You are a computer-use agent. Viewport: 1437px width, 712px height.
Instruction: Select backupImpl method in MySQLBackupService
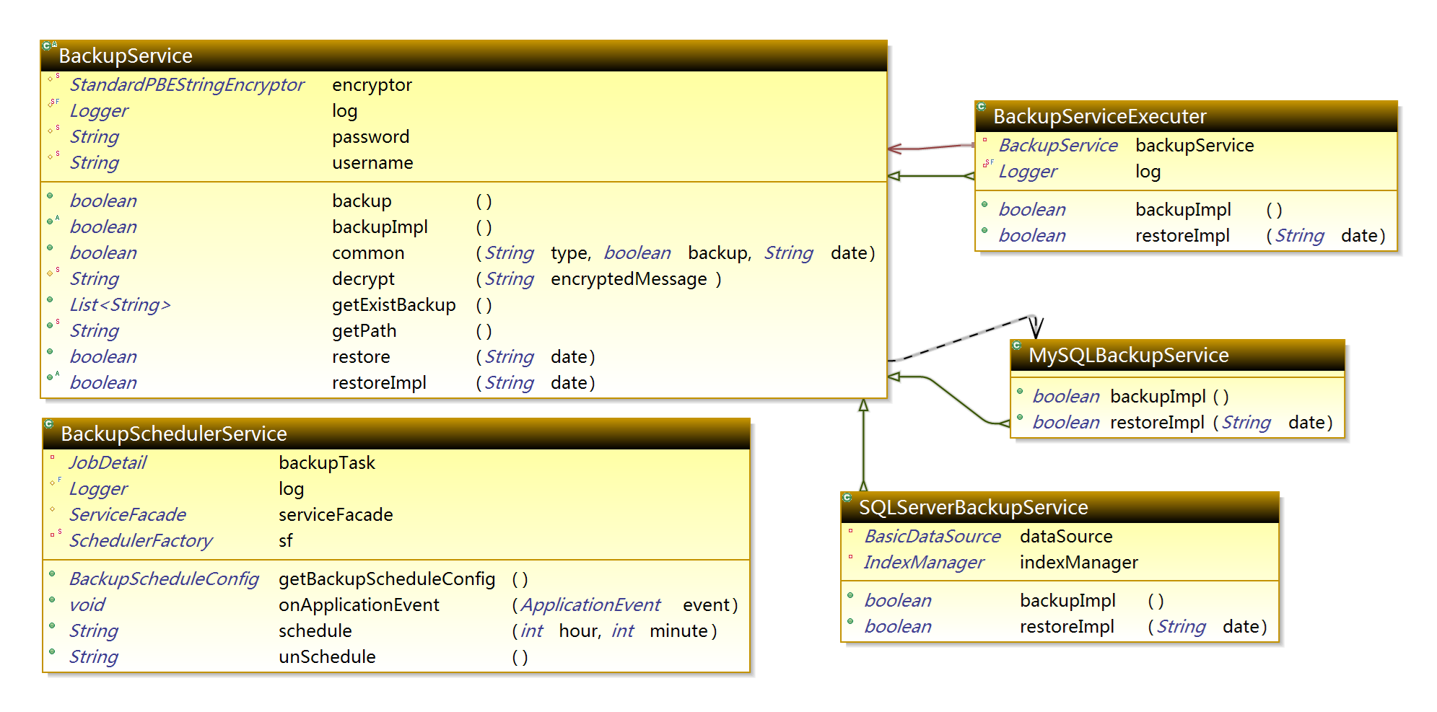click(1158, 397)
